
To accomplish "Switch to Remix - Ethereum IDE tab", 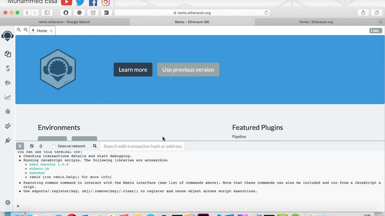I will pos(192,22).
